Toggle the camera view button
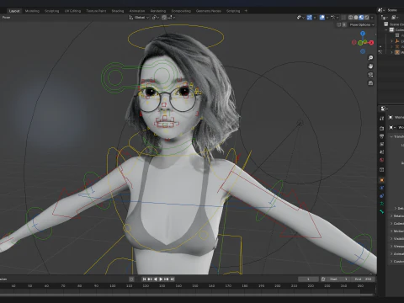The width and height of the screenshot is (404, 303). (370, 75)
